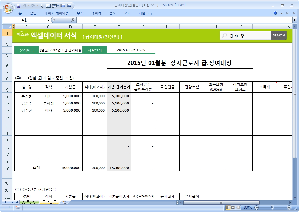Click the SEARCH button

pos(279,35)
